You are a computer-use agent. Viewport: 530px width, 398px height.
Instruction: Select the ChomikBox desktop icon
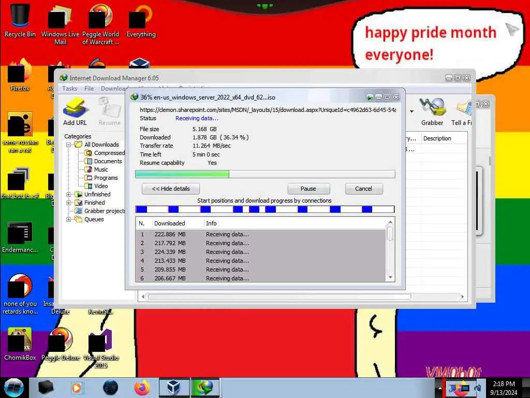point(20,344)
